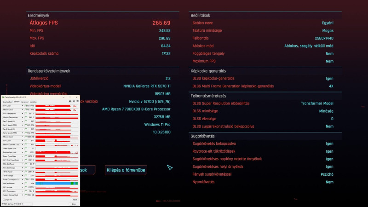Click the GPU-Z screenshot camera icon
Viewport: 368px width, 207px height.
coord(70,101)
